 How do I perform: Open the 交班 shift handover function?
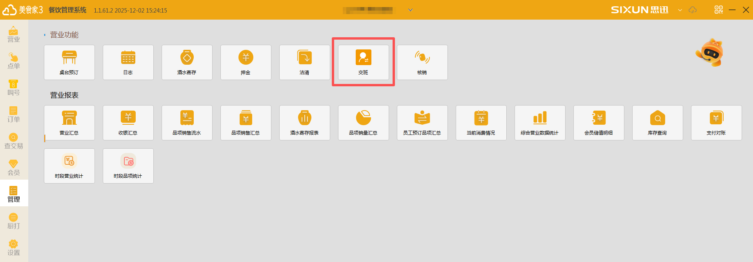coord(363,62)
